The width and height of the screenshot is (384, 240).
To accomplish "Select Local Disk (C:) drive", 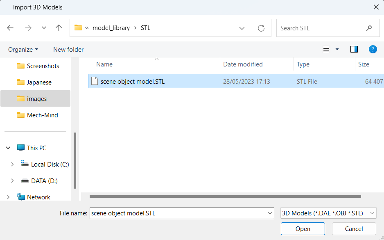I will click(x=45, y=164).
